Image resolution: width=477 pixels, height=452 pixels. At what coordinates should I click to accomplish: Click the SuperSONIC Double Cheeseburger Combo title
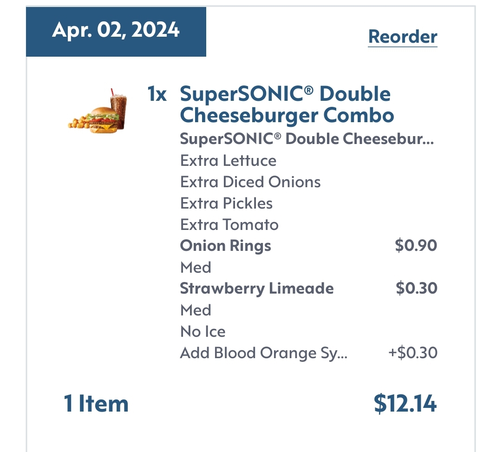pos(287,105)
